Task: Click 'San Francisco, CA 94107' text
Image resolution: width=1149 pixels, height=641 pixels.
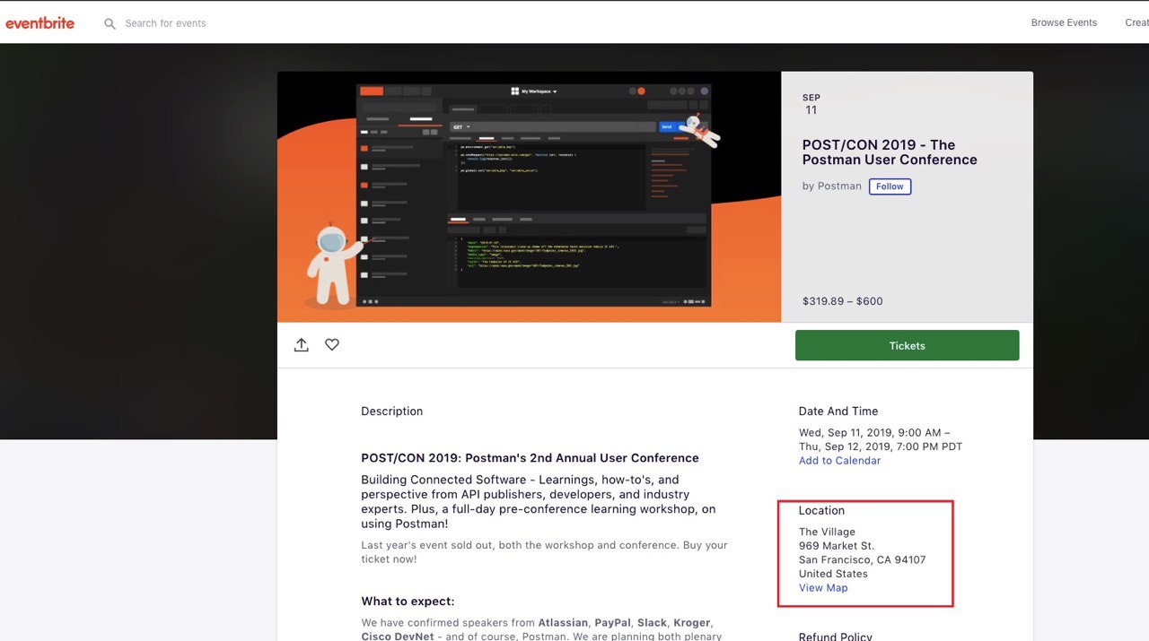Action: point(862,560)
